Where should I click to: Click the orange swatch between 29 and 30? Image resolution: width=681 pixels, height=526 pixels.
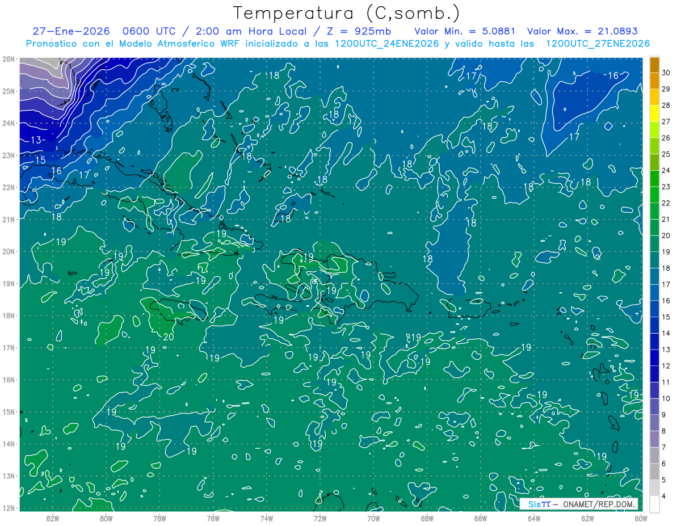(654, 81)
